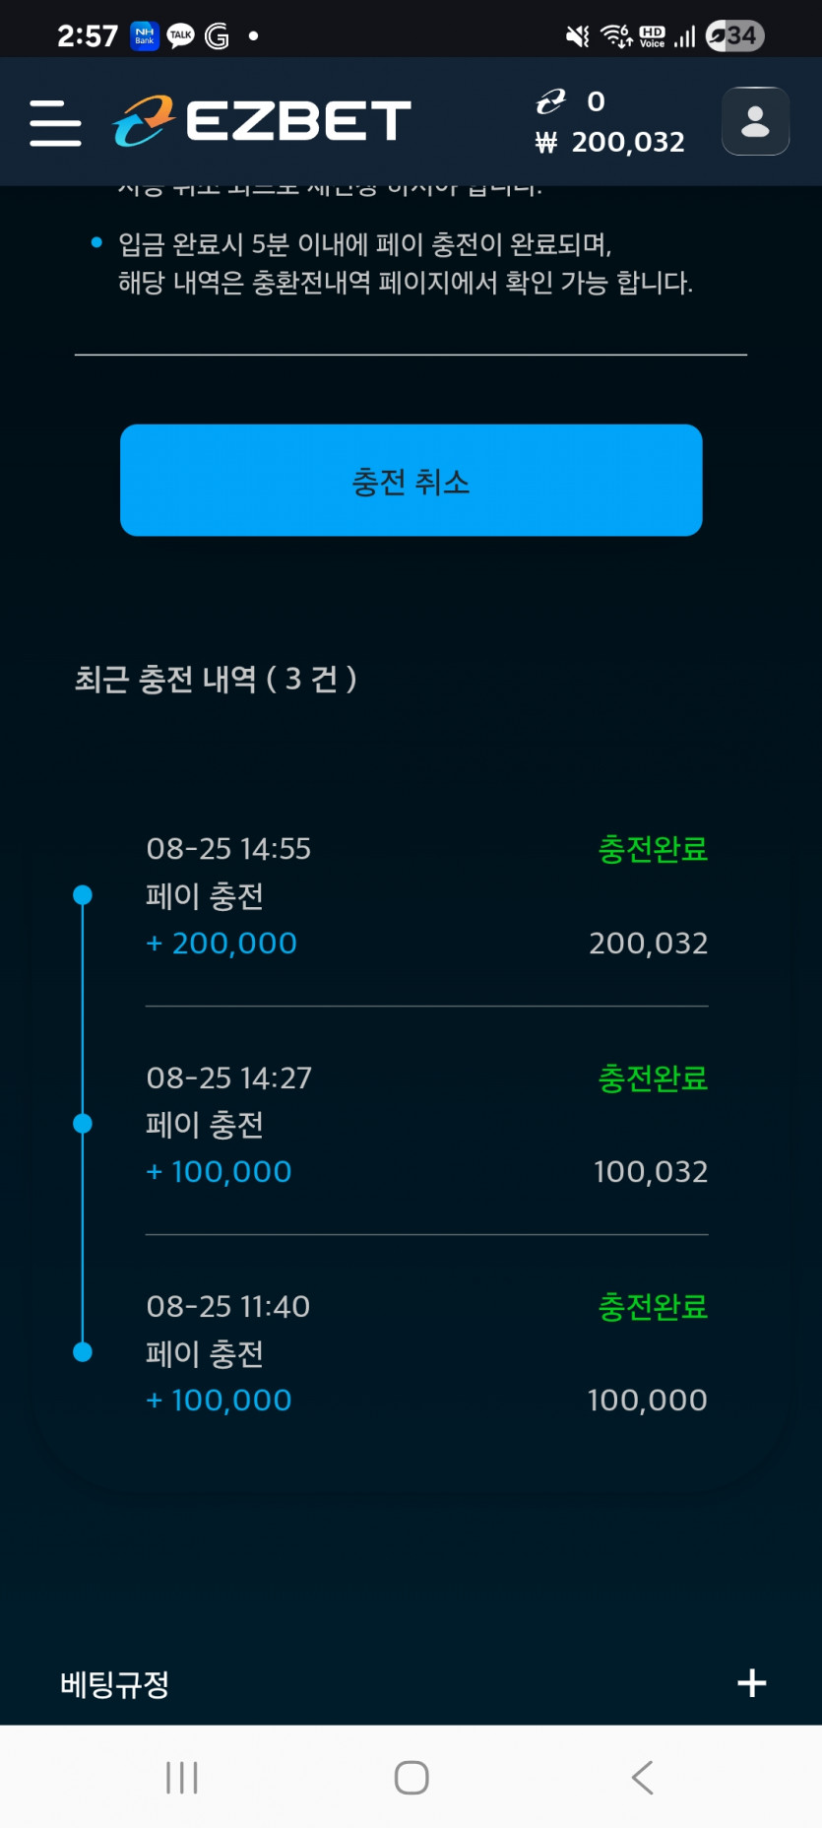
Task: Open the user profile icon
Action: (755, 121)
